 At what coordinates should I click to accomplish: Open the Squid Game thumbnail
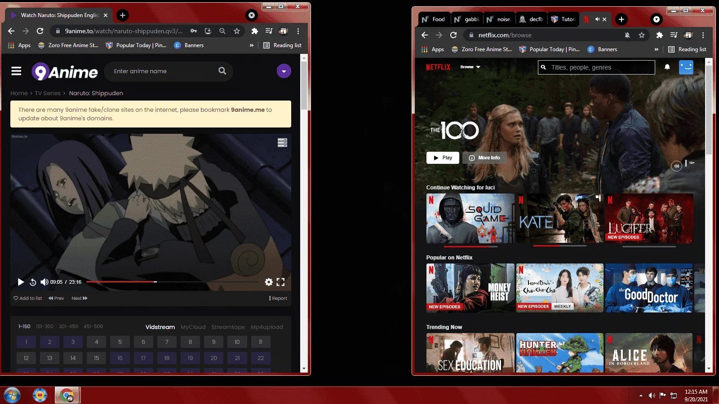[x=470, y=219]
